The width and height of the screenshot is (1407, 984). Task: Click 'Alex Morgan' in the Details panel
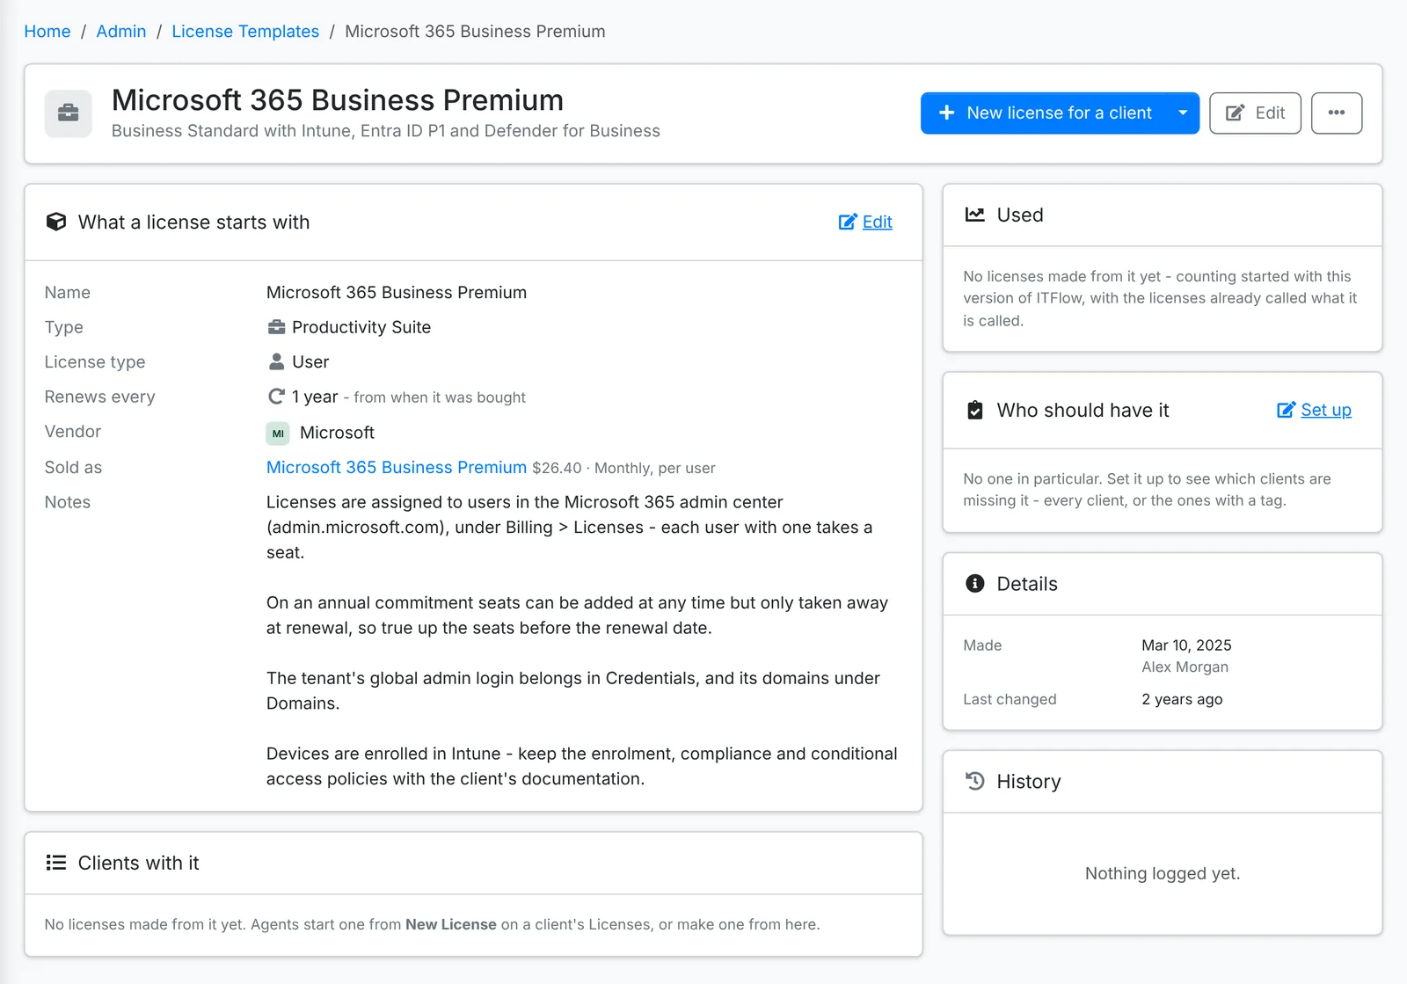coord(1185,667)
